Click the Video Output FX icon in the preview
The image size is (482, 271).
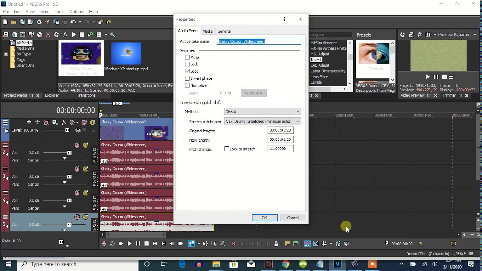(x=419, y=35)
